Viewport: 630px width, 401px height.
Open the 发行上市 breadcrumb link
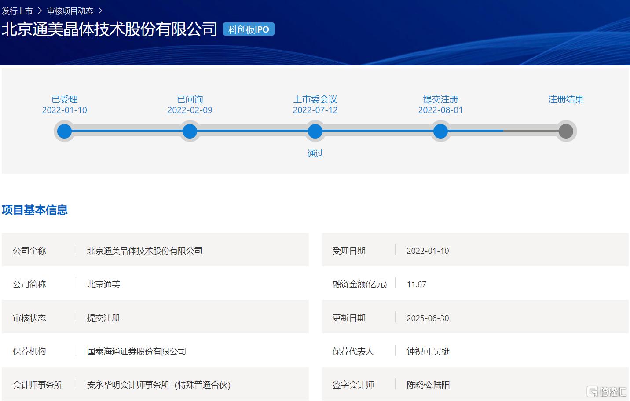(17, 11)
